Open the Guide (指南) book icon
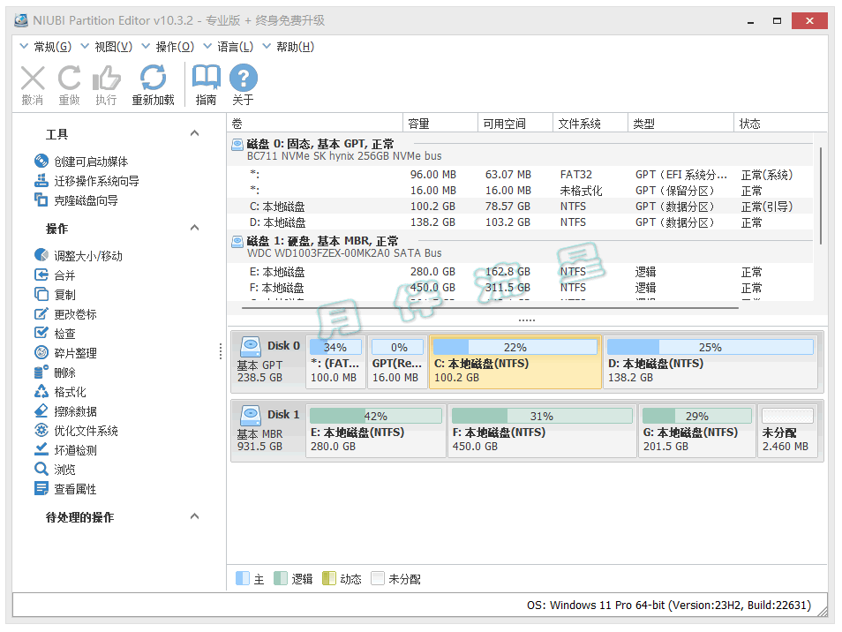This screenshot has height=632, width=842. click(207, 79)
